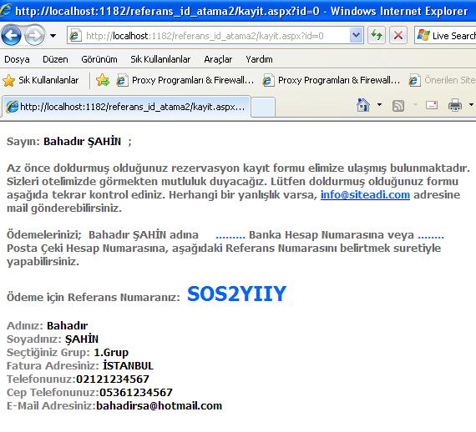Viewport: 476px width, 432px height.
Task: Click the Stop loading red X icon
Action: (x=398, y=36)
